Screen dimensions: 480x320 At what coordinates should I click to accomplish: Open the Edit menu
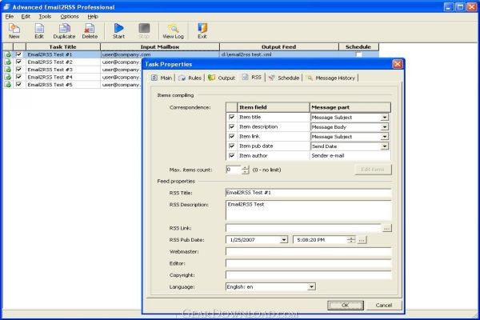coord(26,17)
